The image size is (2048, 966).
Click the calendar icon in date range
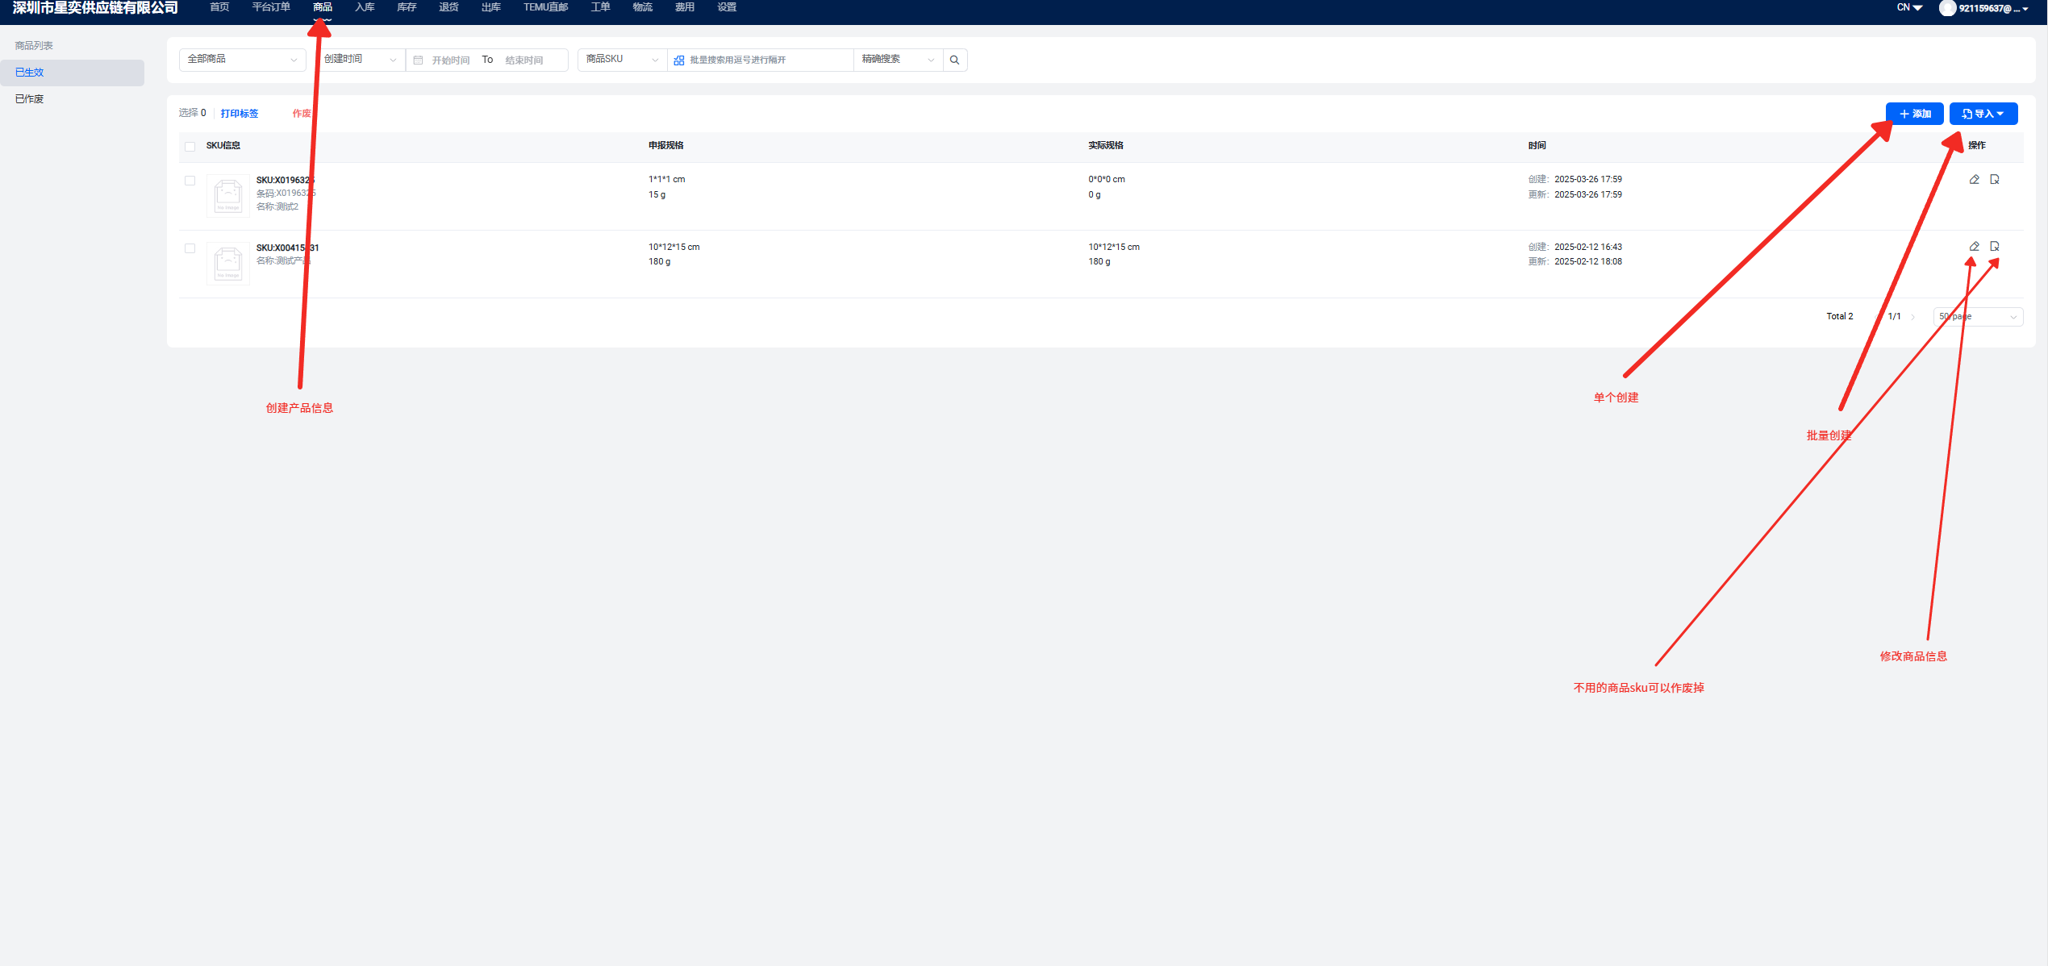point(418,60)
